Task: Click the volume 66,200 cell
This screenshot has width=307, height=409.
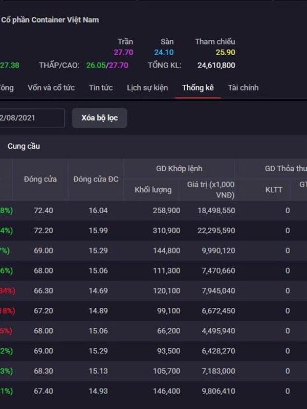Action: click(x=168, y=331)
